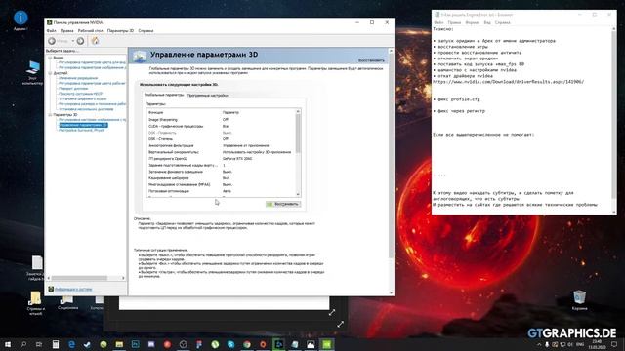The height and width of the screenshot is (351, 625).
Task: Click the microphone icon in system tray
Action: (547, 344)
